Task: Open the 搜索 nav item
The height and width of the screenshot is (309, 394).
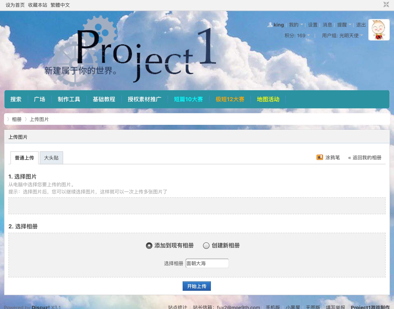Action: [16, 99]
